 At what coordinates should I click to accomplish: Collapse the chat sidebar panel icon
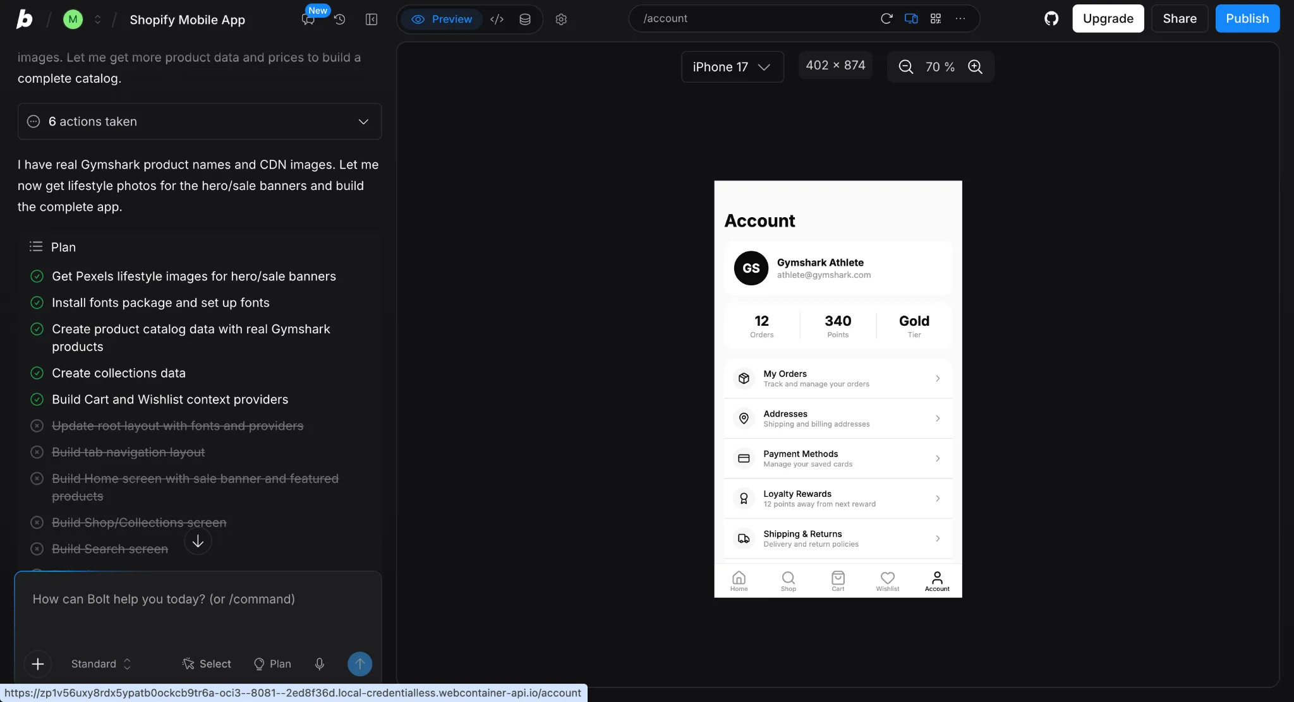372,20
